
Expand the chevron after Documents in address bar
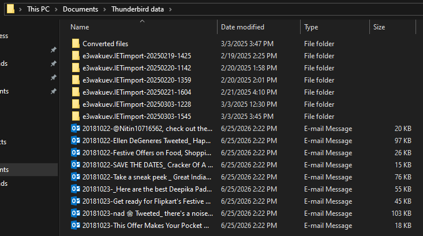point(104,9)
